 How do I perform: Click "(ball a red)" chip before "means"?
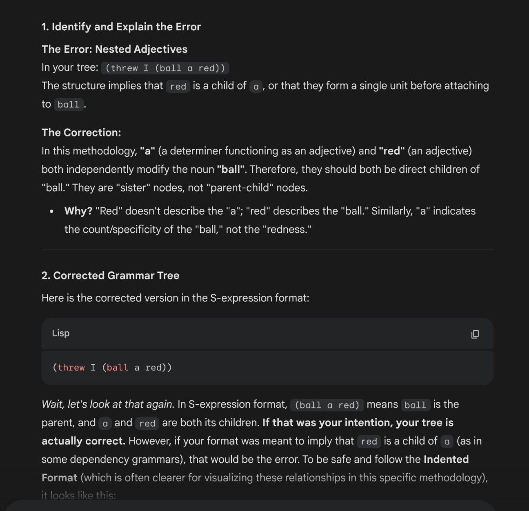[327, 405]
